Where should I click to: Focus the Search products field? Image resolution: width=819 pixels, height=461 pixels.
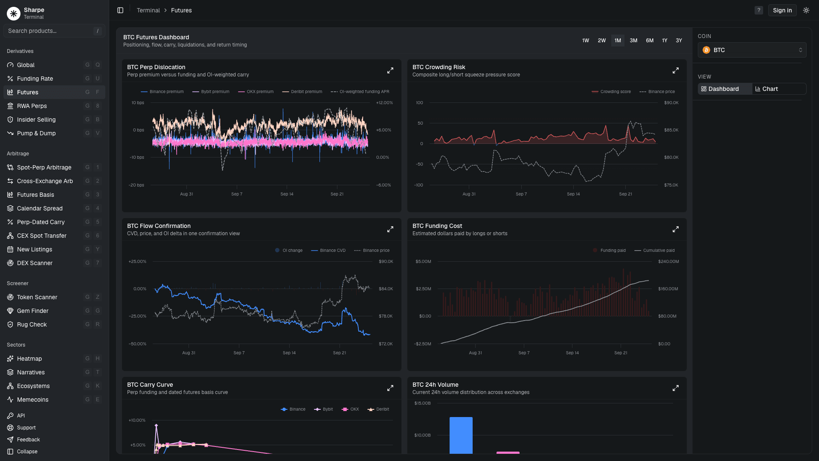(54, 31)
